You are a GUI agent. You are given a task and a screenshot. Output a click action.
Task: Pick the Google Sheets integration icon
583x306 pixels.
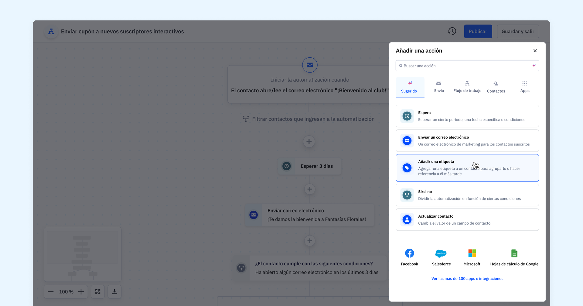tap(514, 253)
